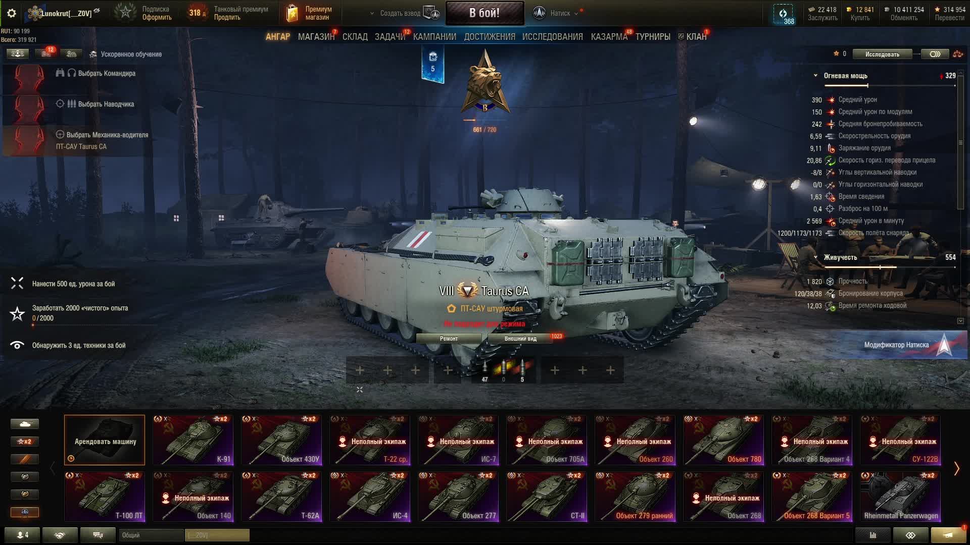Select the Объект 277 tank thumbnail
Viewport: 970px width, 545px height.
(x=458, y=497)
